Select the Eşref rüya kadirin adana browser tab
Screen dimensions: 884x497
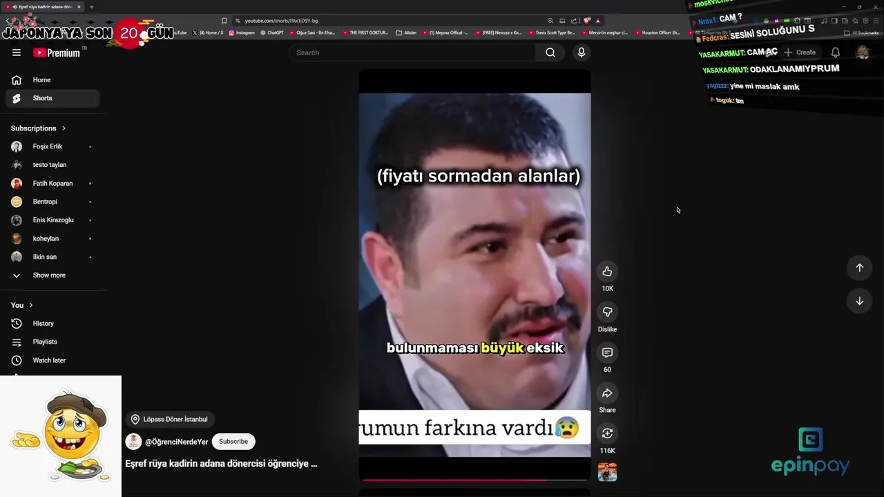pyautogui.click(x=43, y=7)
